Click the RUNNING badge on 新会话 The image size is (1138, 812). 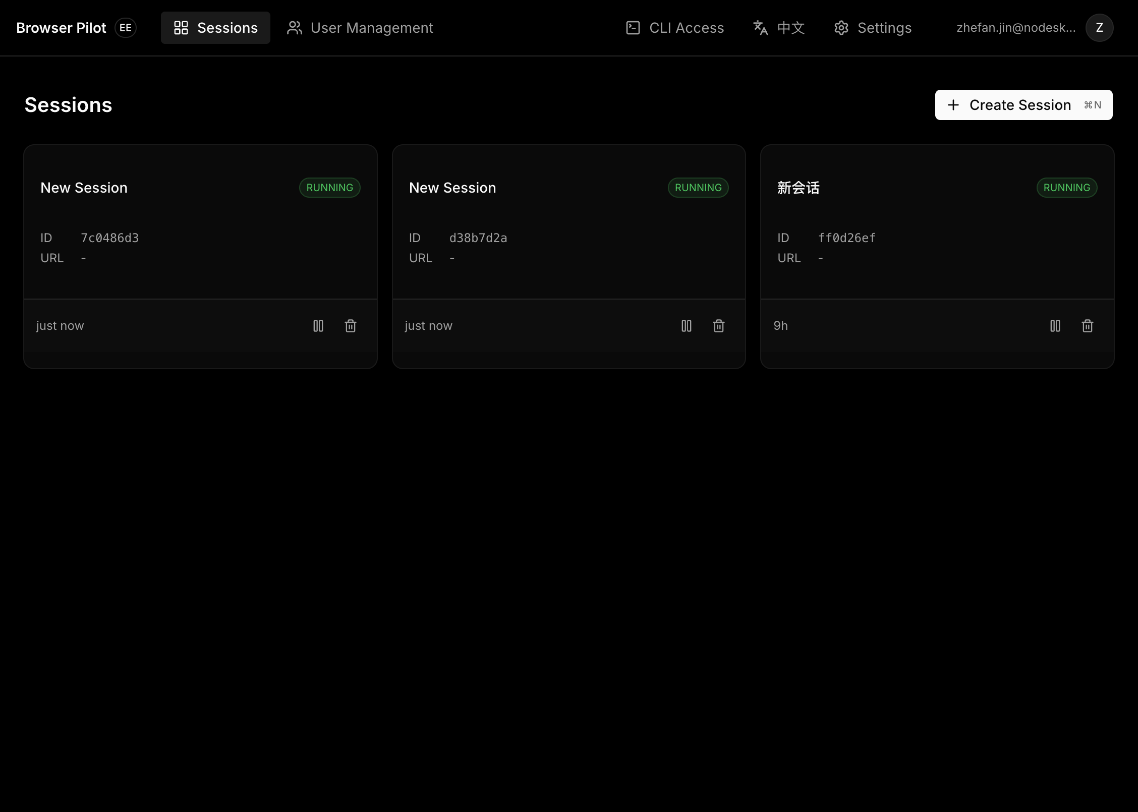click(x=1066, y=187)
